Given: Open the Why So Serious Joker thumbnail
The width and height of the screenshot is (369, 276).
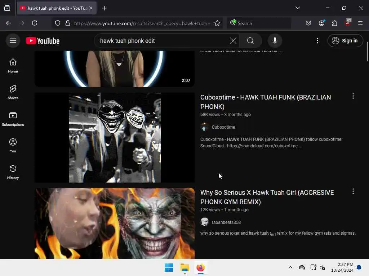Looking at the screenshot, I should [115, 223].
